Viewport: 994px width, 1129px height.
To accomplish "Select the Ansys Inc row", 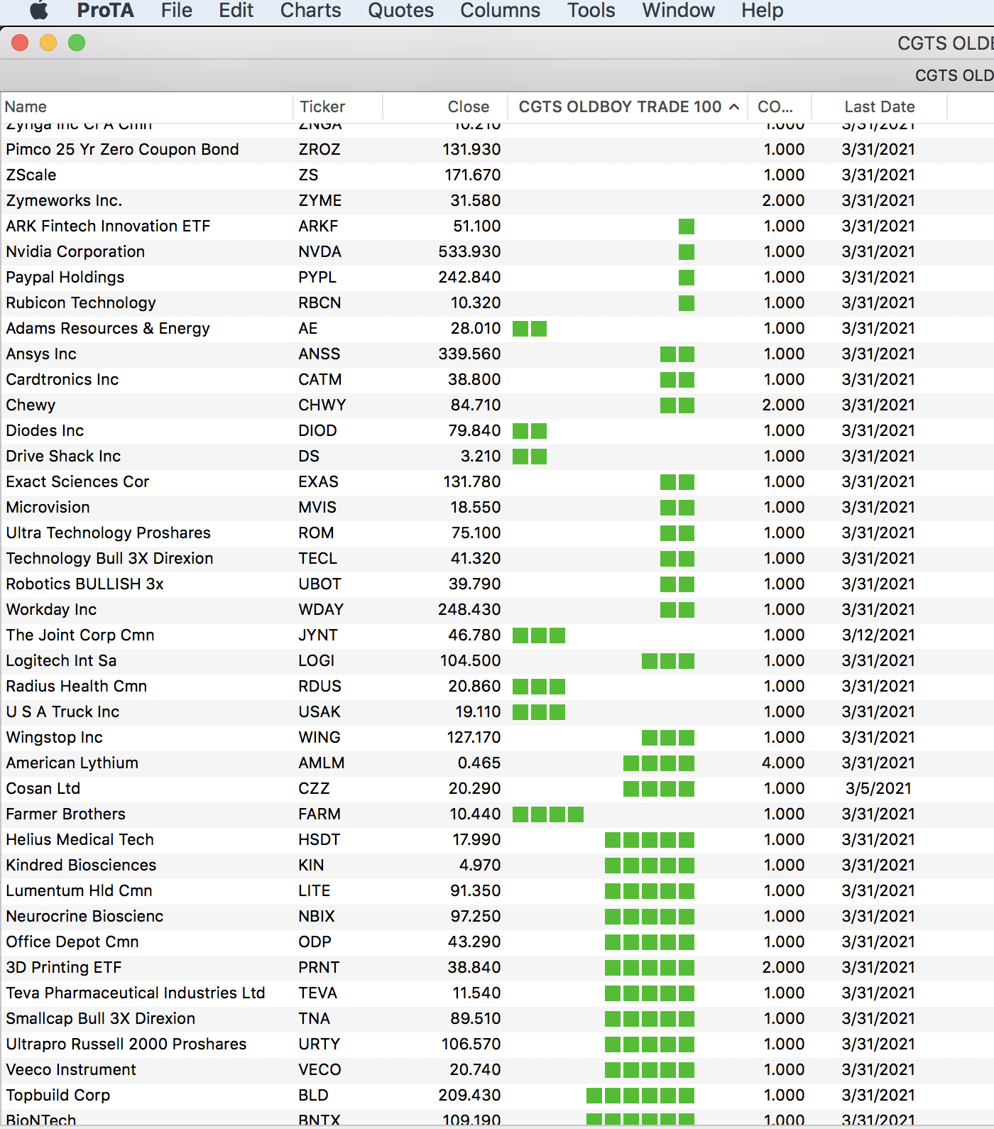I will [497, 354].
